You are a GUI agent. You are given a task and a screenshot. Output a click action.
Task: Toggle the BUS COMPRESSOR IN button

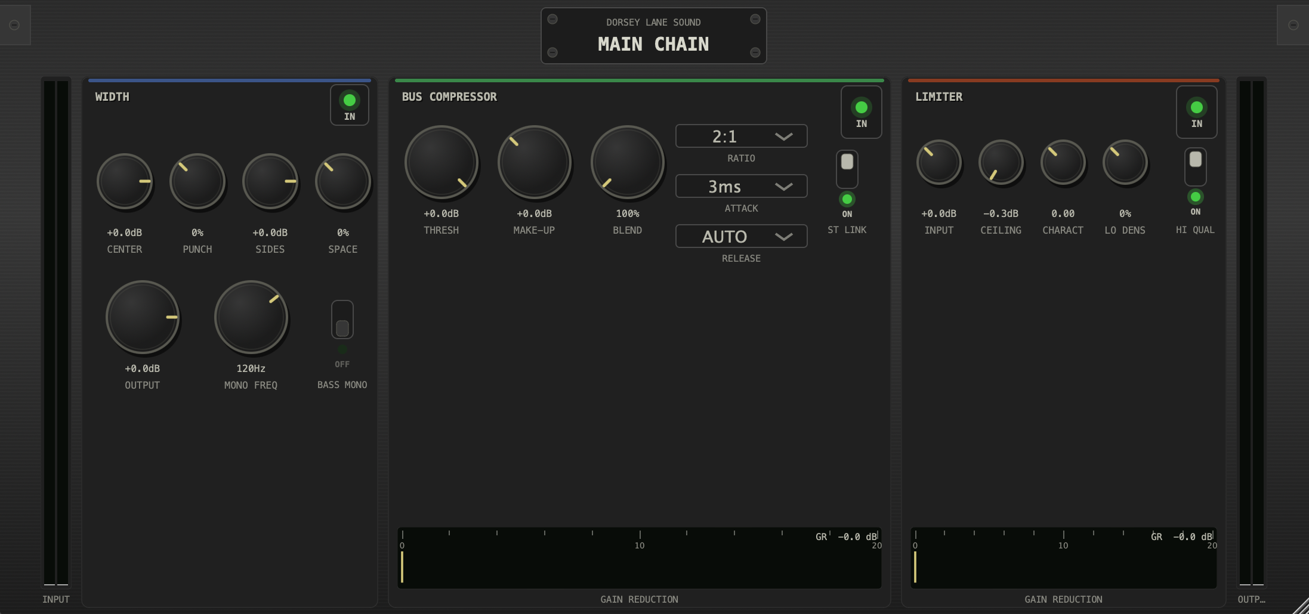[861, 112]
